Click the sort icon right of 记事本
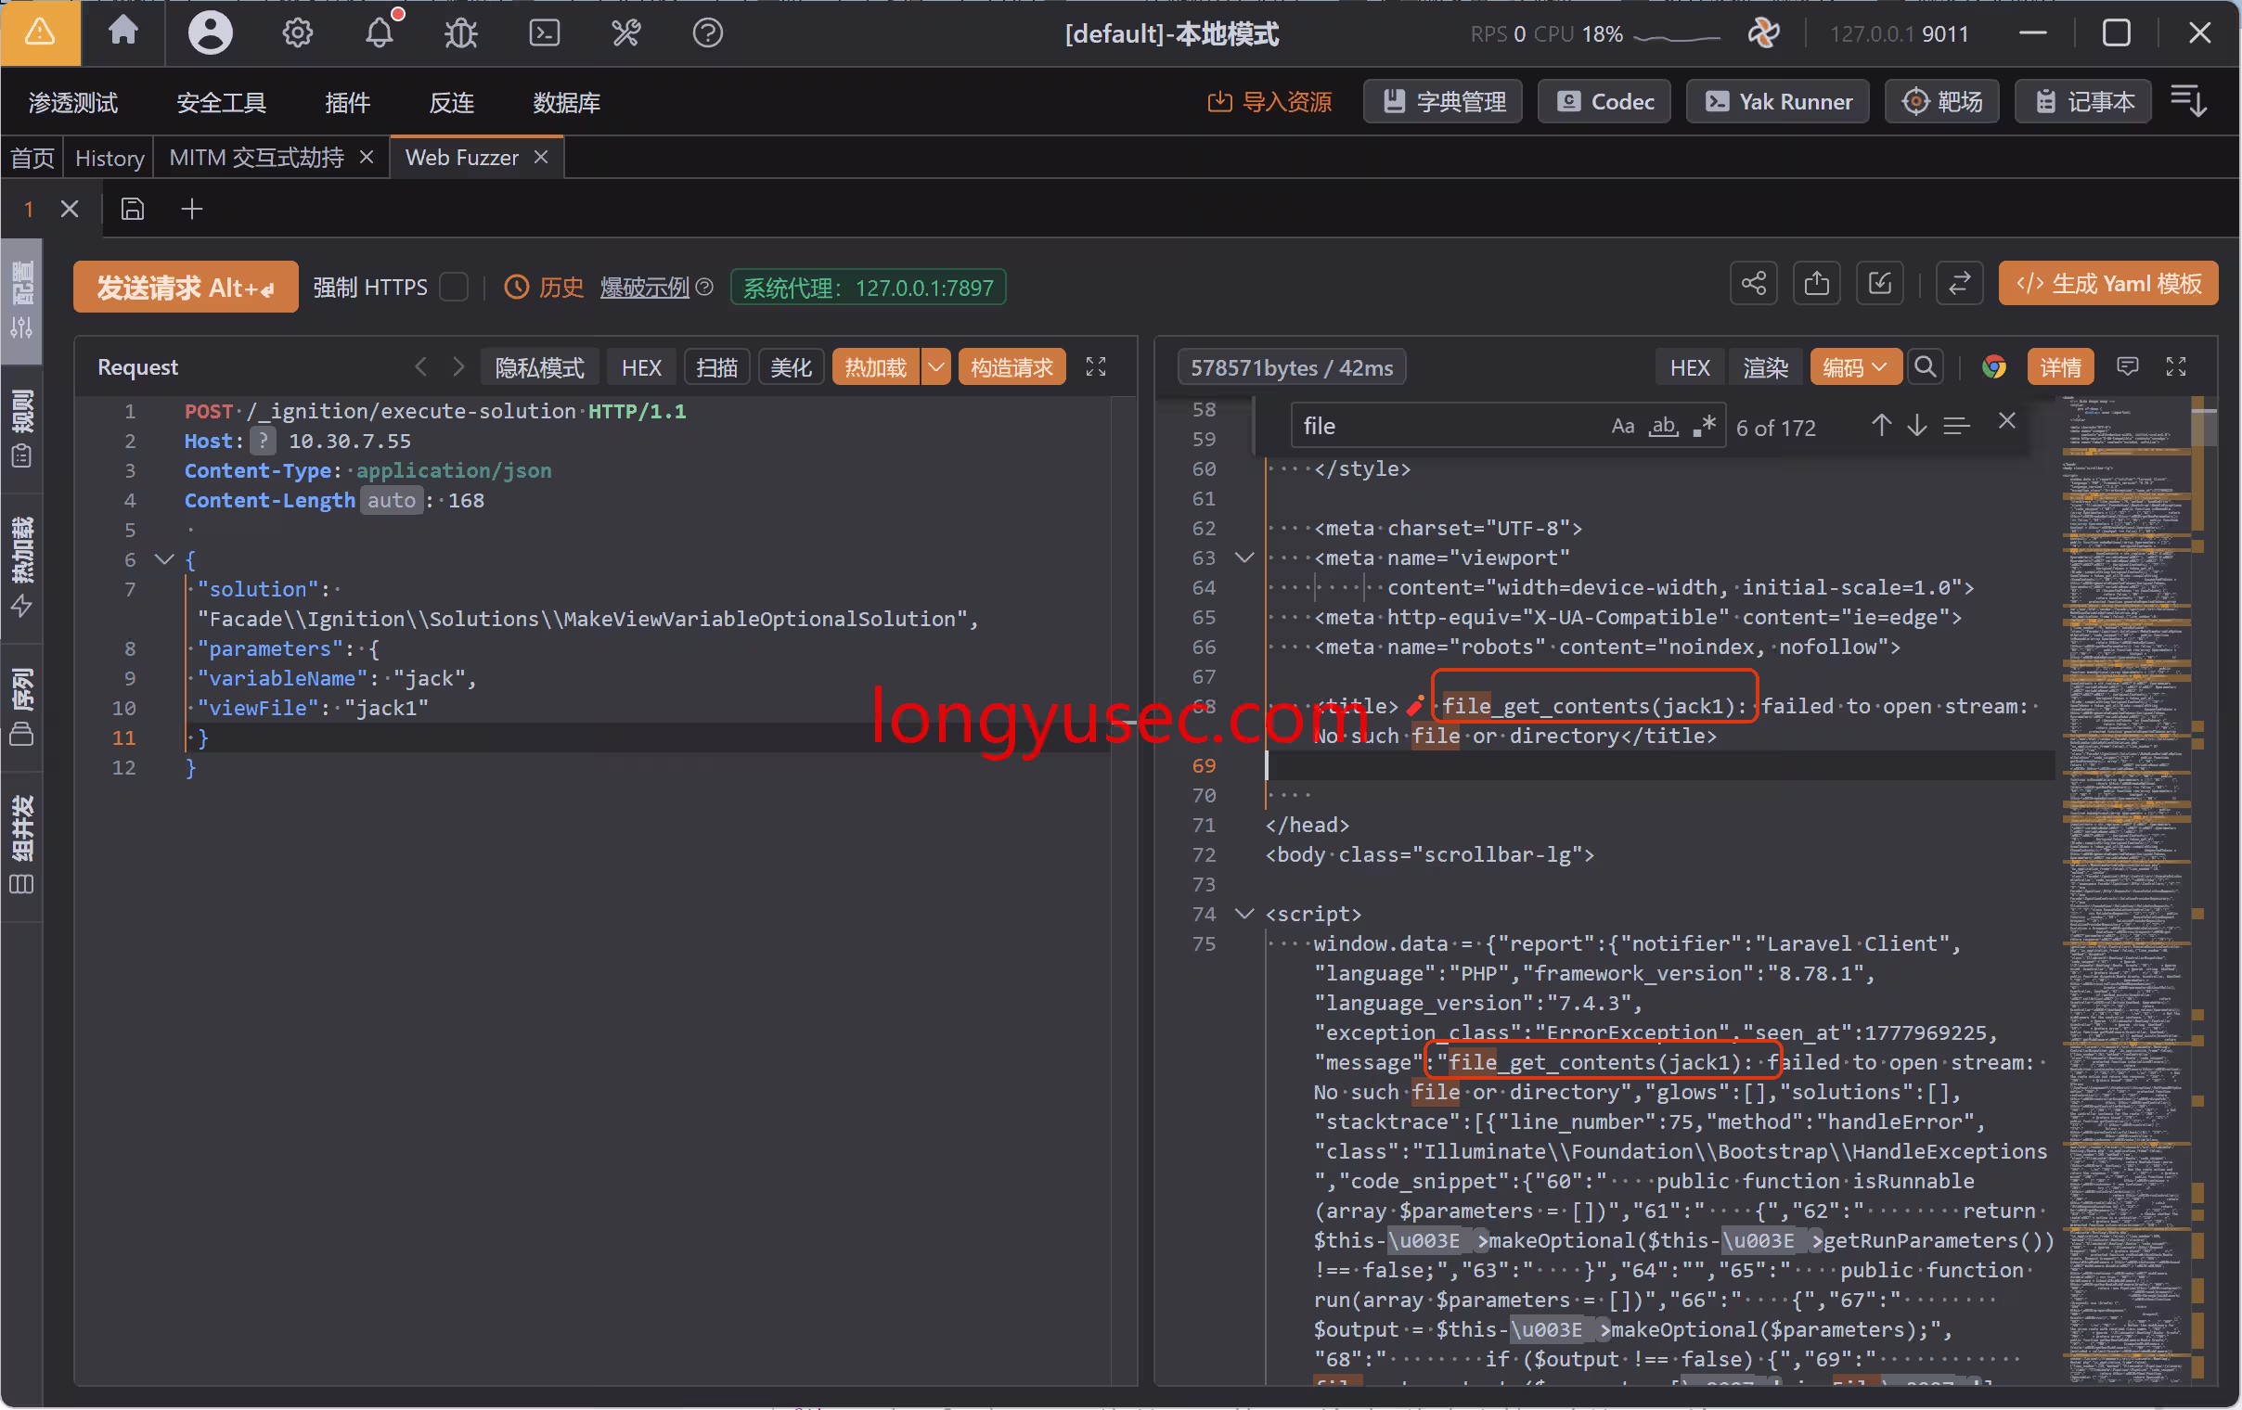2242x1410 pixels. [x=2188, y=100]
